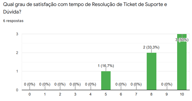The width and height of the screenshot is (192, 101).
Task: Click the x-axis label 5
Action: pyautogui.click(x=106, y=94)
